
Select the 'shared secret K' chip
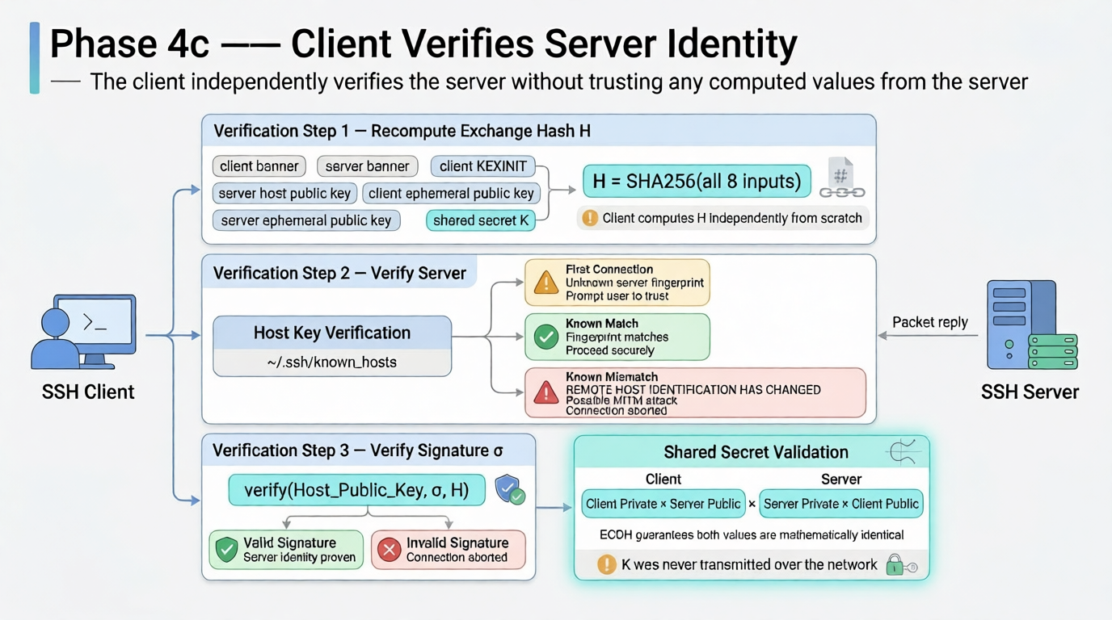[x=481, y=220]
